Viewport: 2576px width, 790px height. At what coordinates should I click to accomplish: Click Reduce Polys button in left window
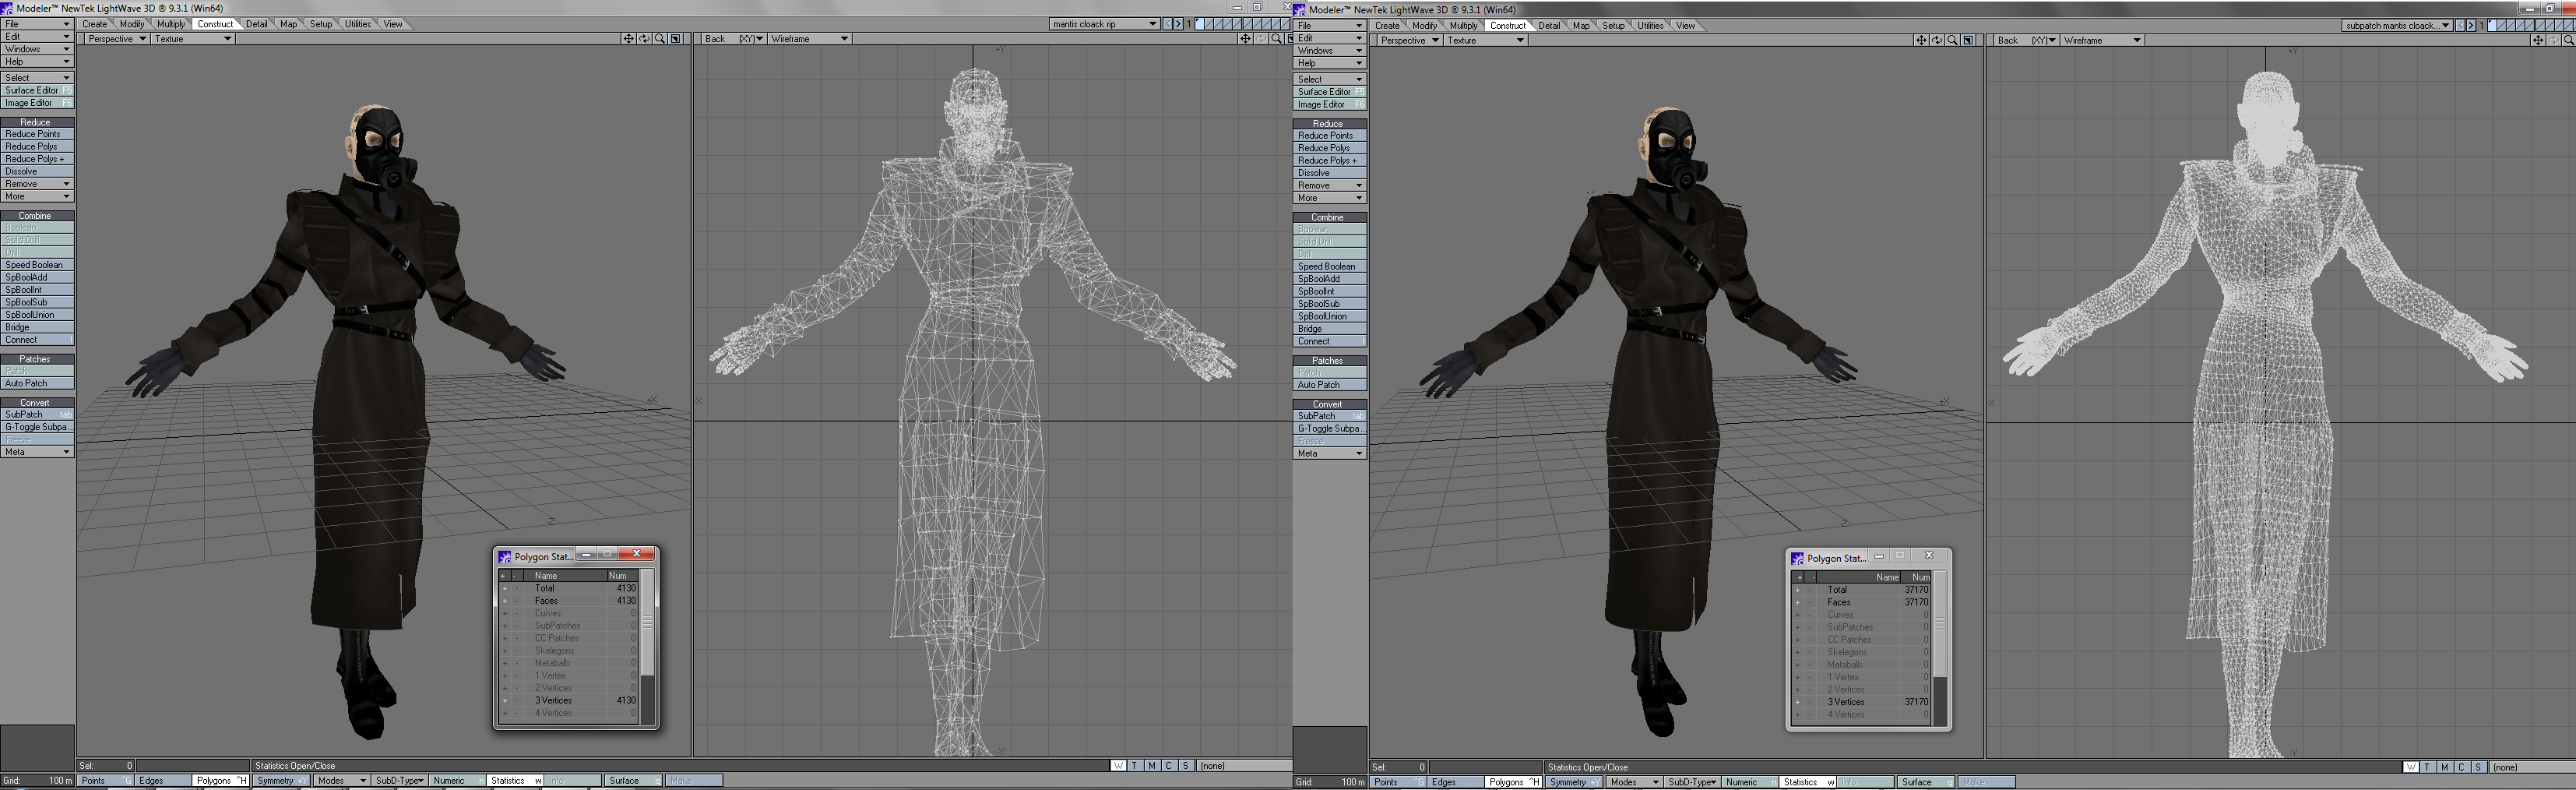coord(37,146)
